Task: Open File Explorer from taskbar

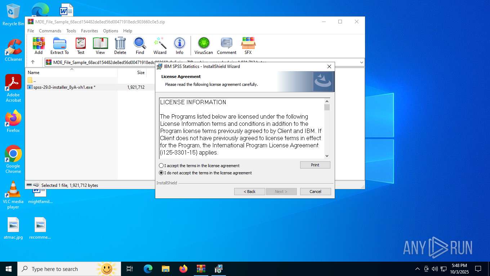Action: (165, 269)
